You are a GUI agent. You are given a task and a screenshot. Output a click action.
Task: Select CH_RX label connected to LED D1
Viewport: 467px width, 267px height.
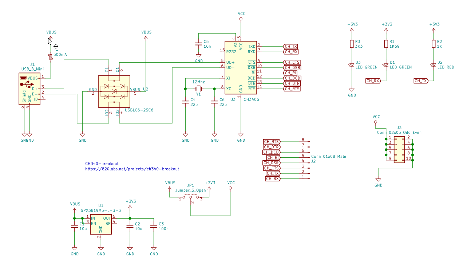click(373, 81)
